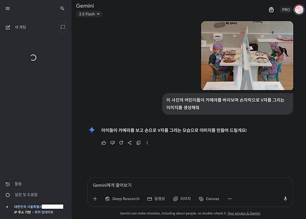
Task: Open the account profile avatar
Action: (x=299, y=10)
